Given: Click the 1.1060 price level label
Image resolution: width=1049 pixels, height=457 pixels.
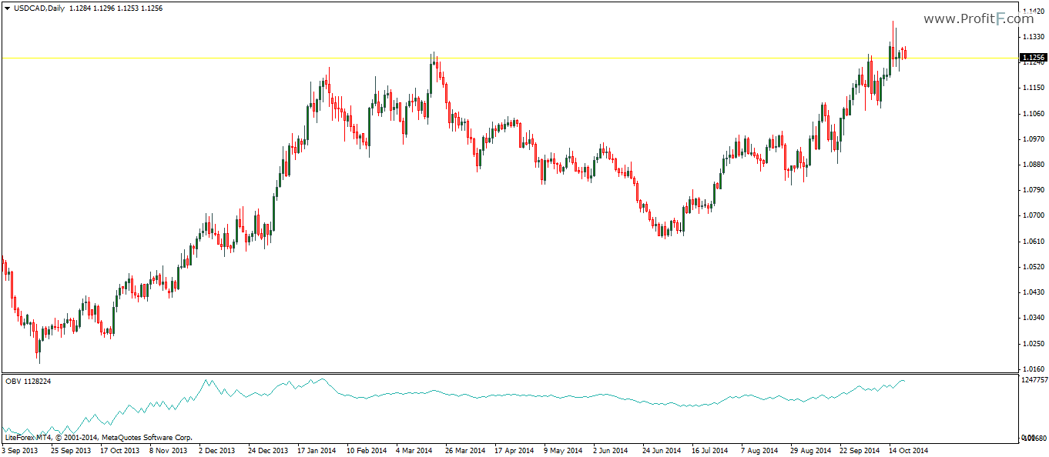Looking at the screenshot, I should coord(1032,114).
